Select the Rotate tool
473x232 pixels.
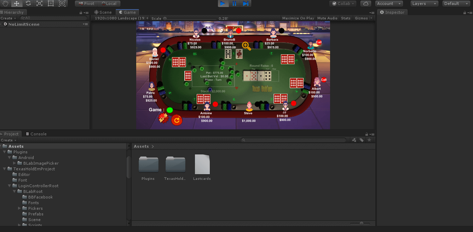[x=28, y=4]
